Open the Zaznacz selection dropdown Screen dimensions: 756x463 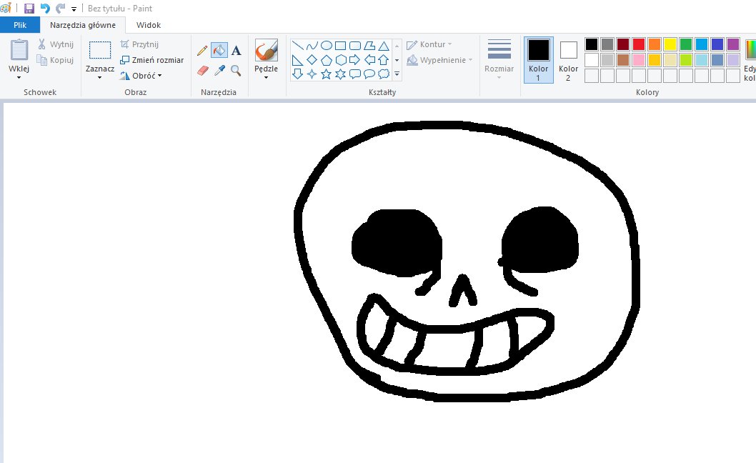point(99,76)
